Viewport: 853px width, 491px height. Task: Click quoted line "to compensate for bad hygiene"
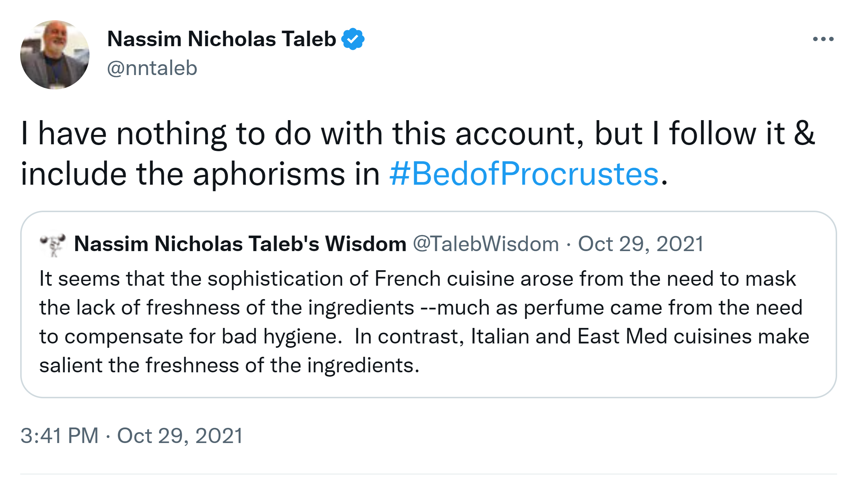click(x=191, y=337)
